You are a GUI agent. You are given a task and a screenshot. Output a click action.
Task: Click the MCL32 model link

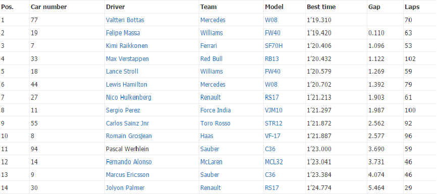pos(274,162)
